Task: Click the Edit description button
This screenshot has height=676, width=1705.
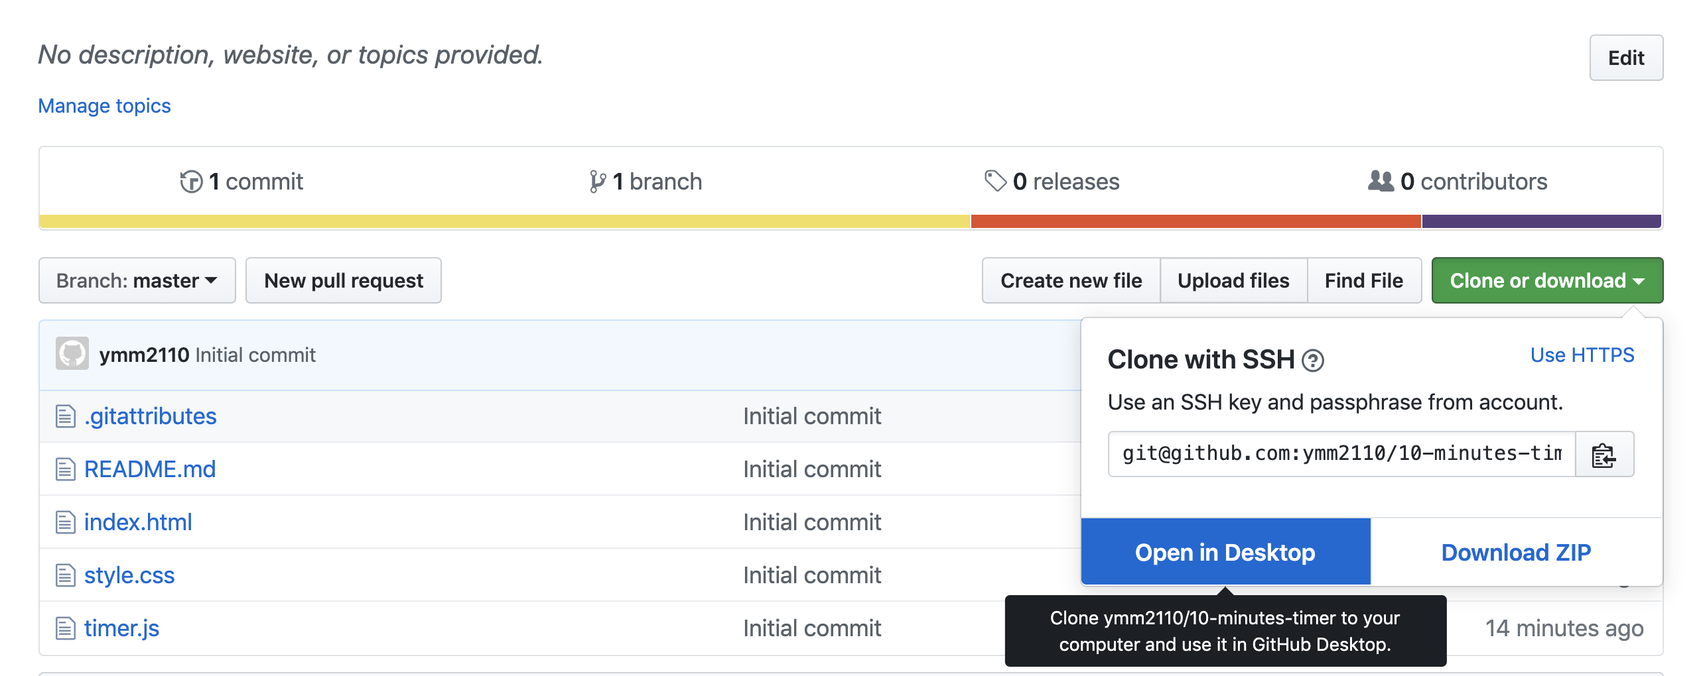Action: tap(1626, 58)
